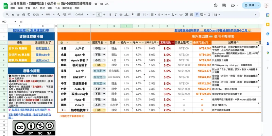Screen dimensions: 272x136
Task: Open the search the menus tool
Action: coord(7,15)
